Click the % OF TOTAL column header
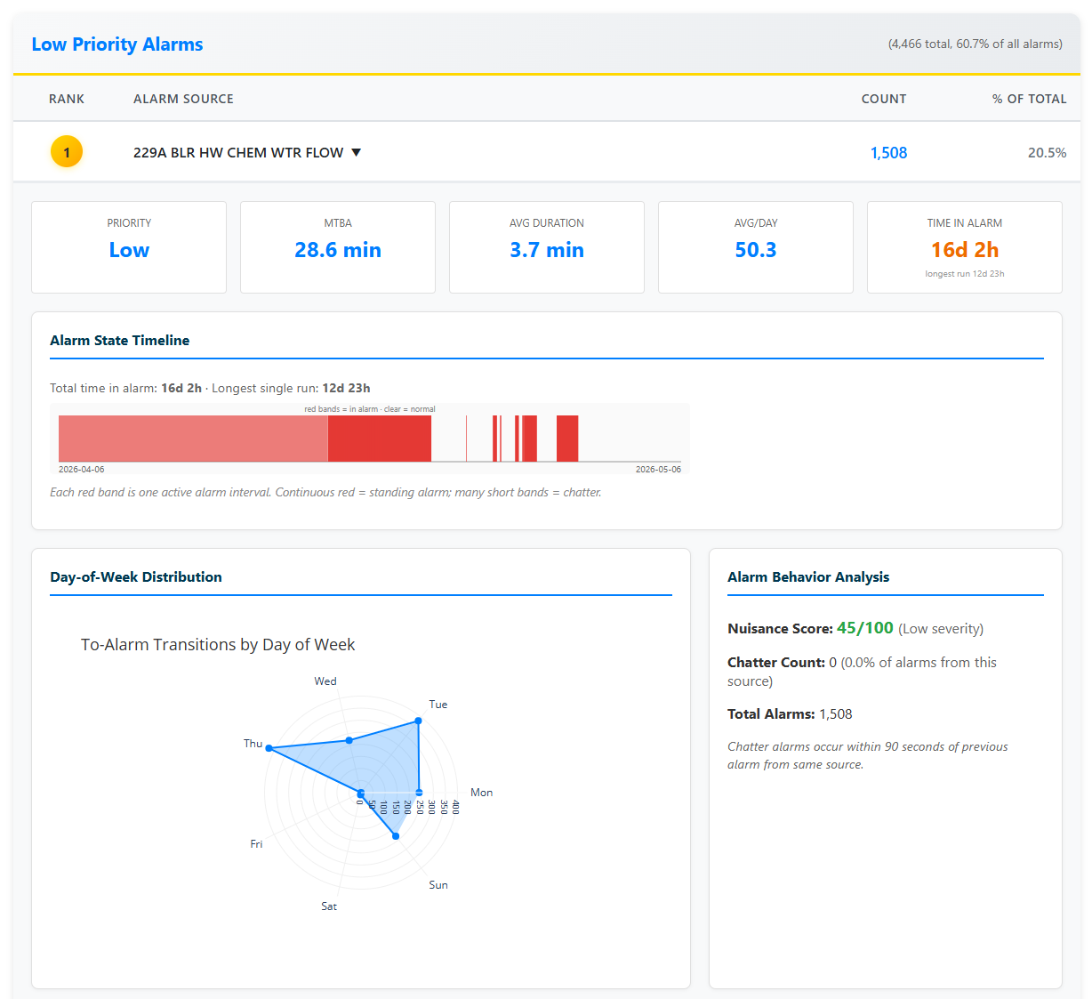Image resolution: width=1092 pixels, height=999 pixels. (1029, 99)
